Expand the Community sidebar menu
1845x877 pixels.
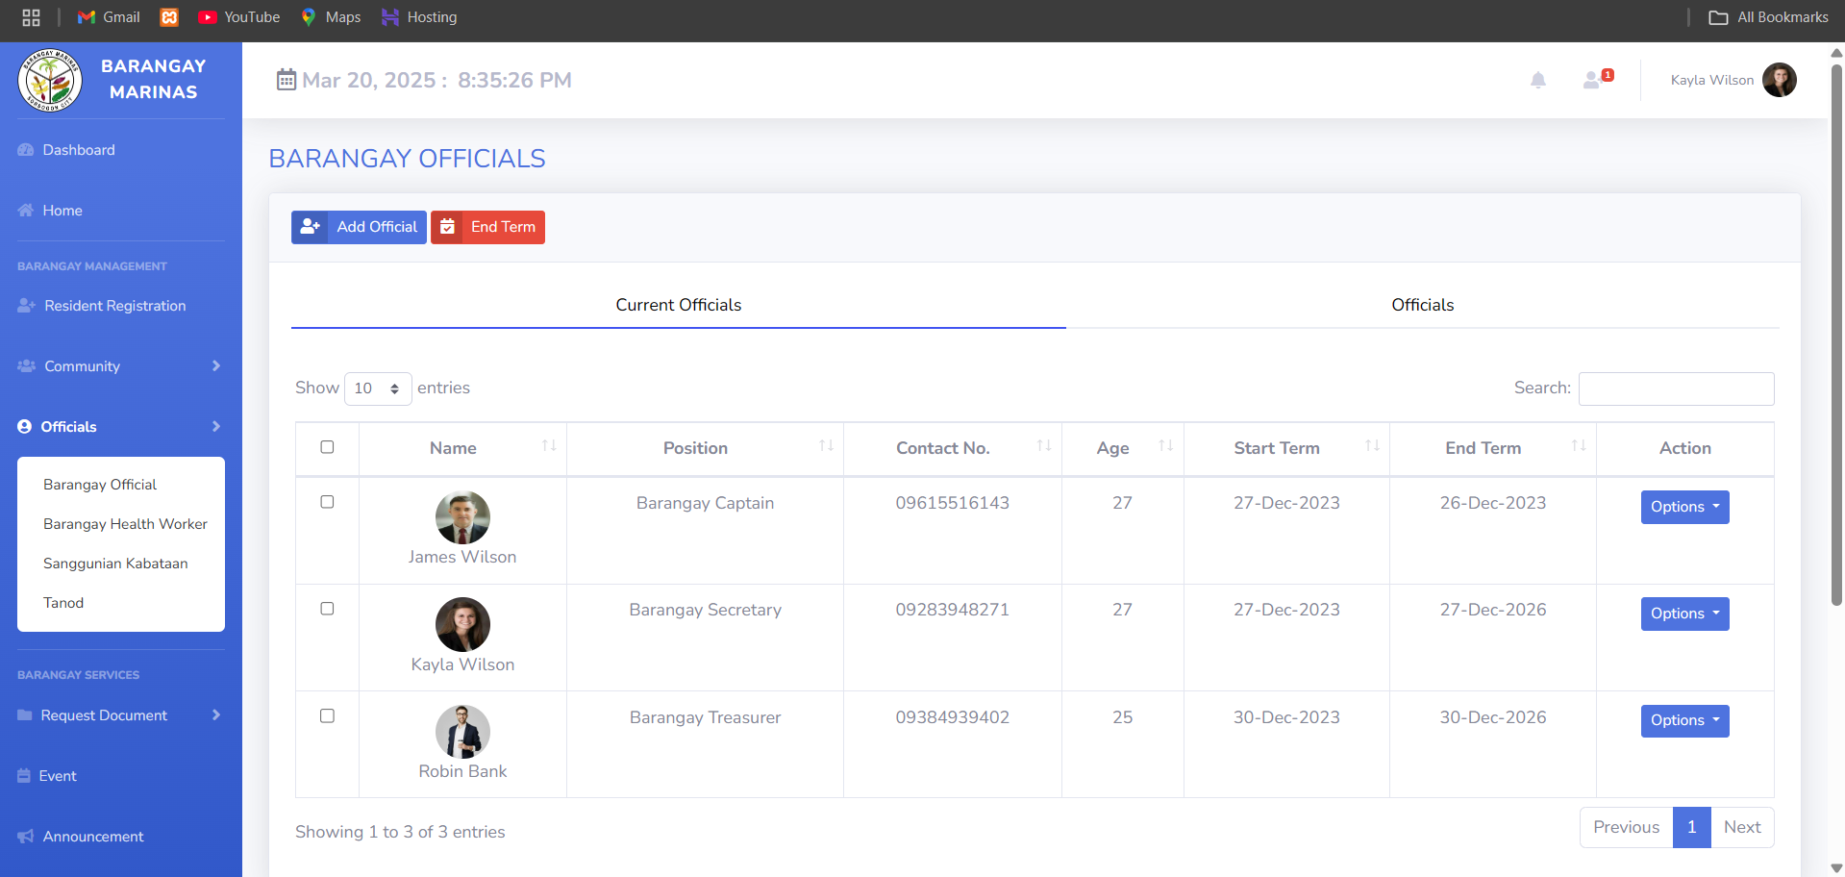point(120,366)
